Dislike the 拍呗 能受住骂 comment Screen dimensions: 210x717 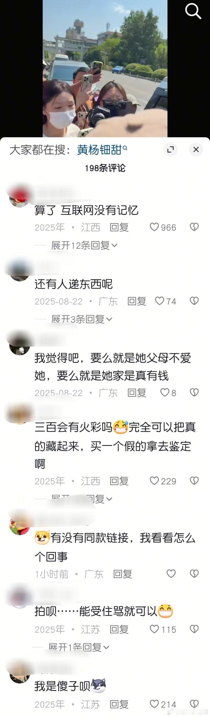click(194, 629)
